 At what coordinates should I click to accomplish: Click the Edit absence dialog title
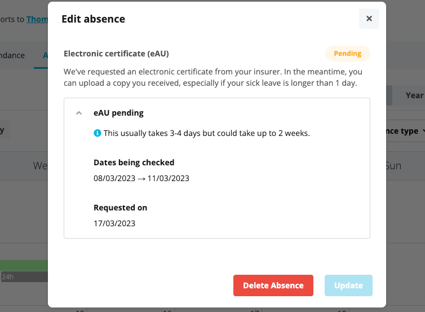point(93,19)
